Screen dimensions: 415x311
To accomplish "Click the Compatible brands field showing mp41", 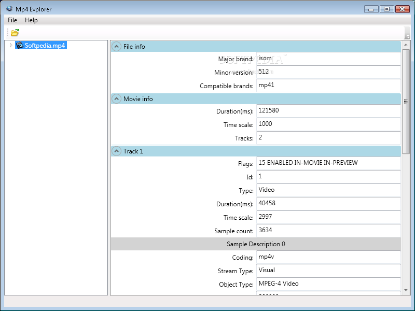I will (x=328, y=86).
